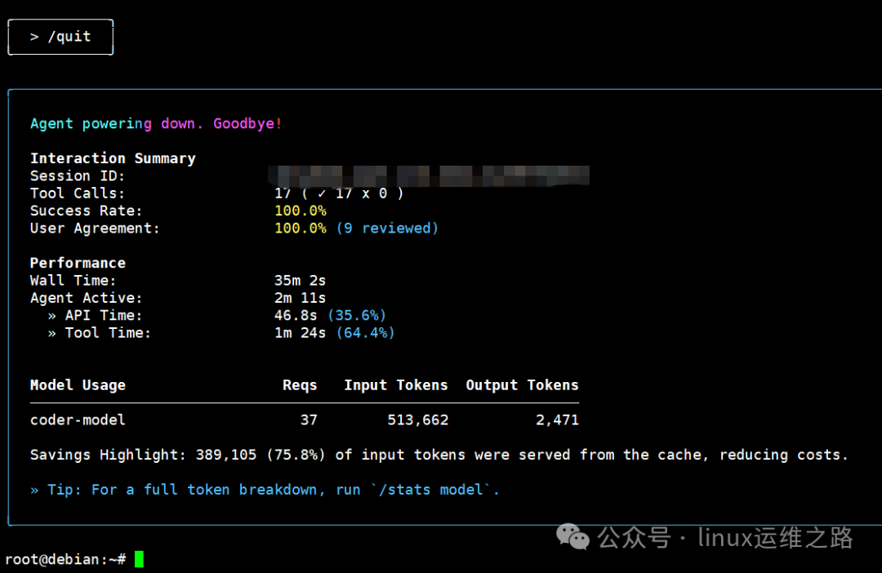This screenshot has width=882, height=573.
Task: Click the 'User Agreement:' label
Action: 95,229
